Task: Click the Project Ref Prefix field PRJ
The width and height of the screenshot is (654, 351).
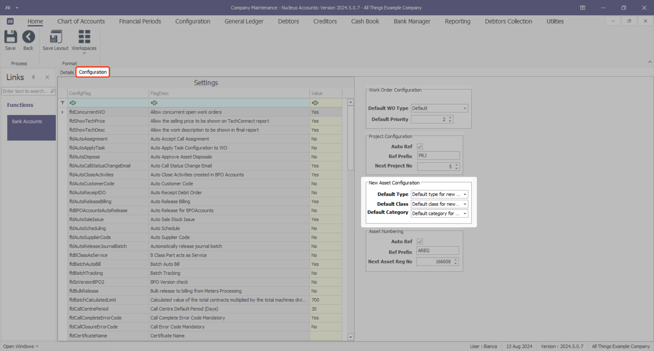Action: tap(438, 156)
